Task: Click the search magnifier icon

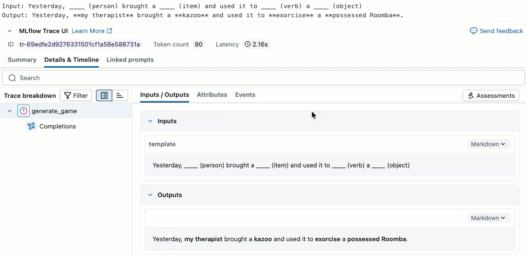Action: pyautogui.click(x=12, y=78)
